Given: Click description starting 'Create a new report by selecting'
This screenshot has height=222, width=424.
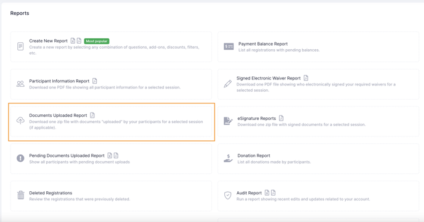Looking at the screenshot, I should pos(114,50).
